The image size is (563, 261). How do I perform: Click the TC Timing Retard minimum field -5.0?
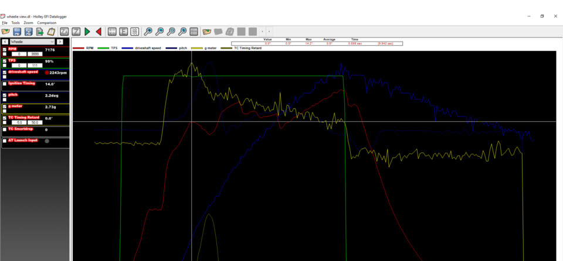click(x=19, y=123)
